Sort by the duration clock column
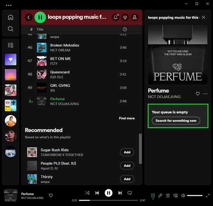213x206 pixels. point(125,29)
